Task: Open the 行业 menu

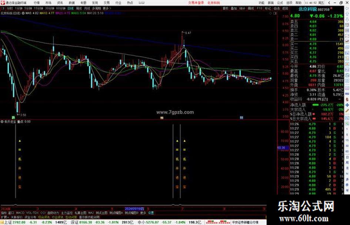Action: [x=118, y=3]
